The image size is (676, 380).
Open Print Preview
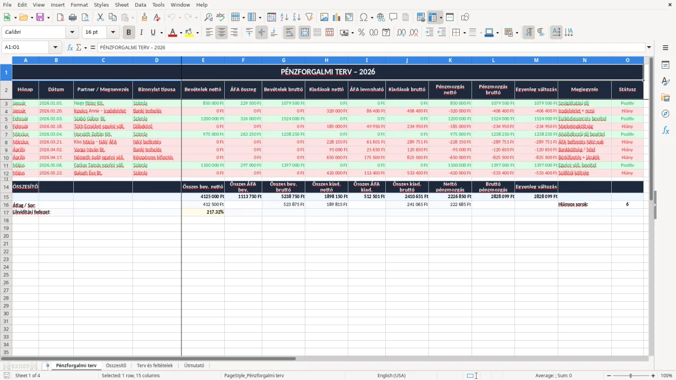85,17
